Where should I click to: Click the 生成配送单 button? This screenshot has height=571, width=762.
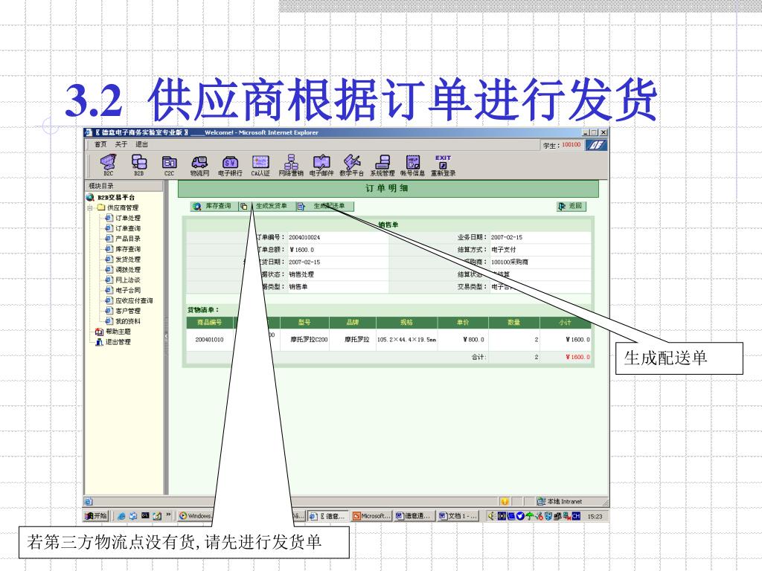[x=324, y=207]
